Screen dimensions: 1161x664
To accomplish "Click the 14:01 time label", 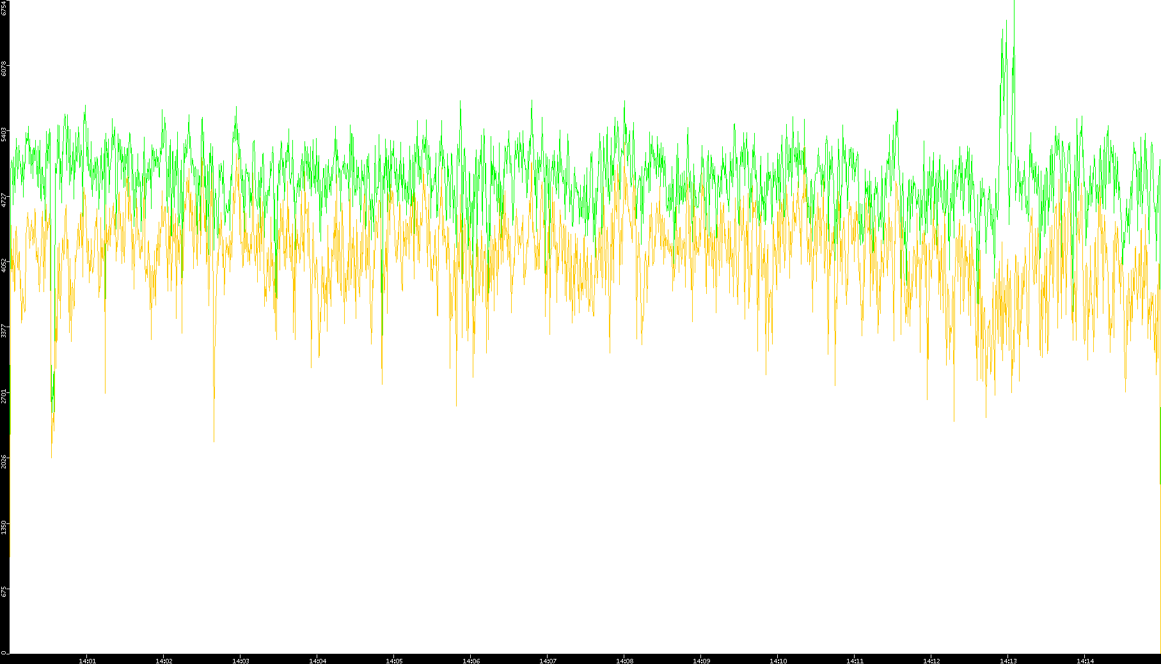I will pos(87,661).
